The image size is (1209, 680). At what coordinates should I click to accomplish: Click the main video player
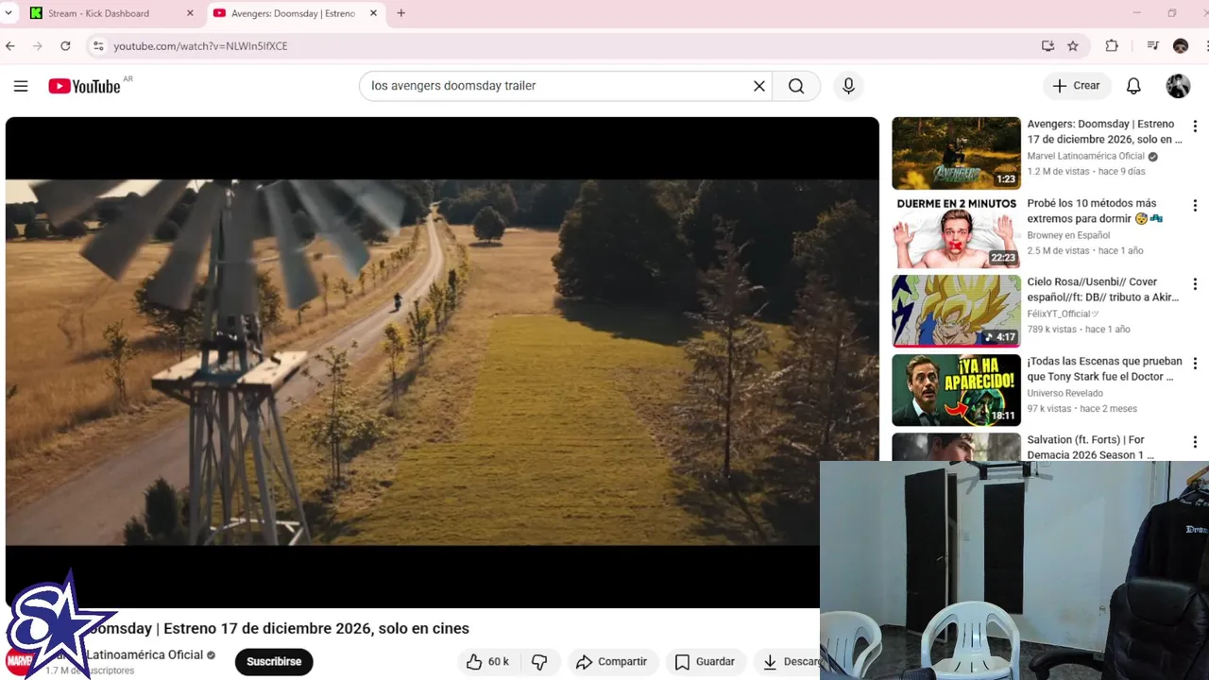point(442,363)
